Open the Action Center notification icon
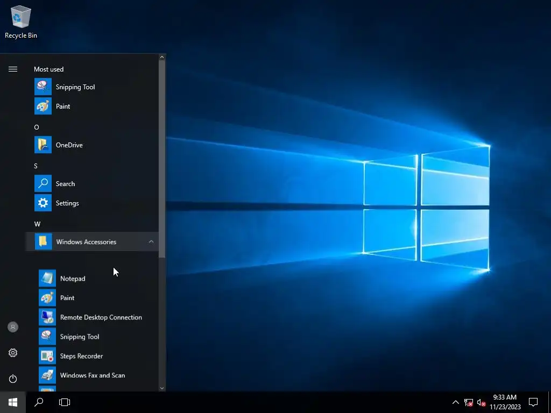The height and width of the screenshot is (413, 551). pos(533,402)
